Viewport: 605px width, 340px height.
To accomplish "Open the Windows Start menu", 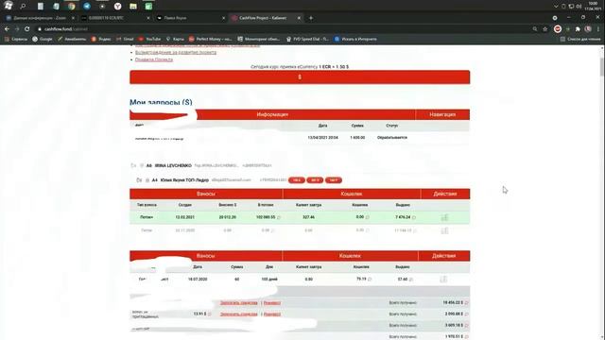I will point(9,5).
